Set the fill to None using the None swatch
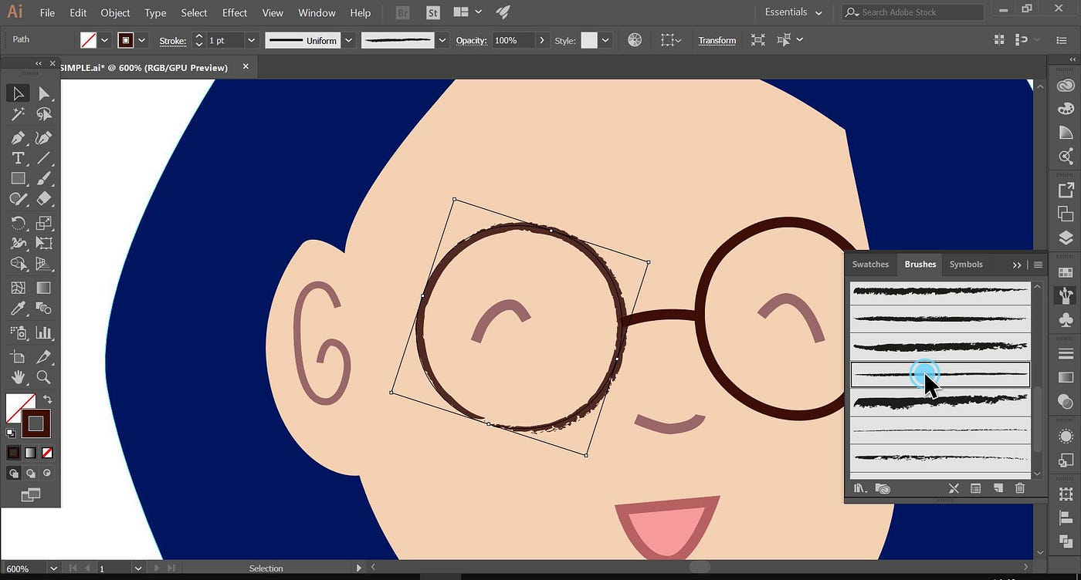This screenshot has width=1081, height=580. click(46, 453)
